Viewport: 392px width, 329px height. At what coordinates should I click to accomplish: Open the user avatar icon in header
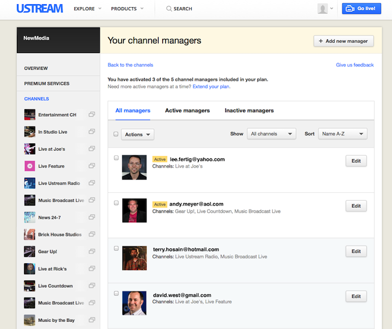323,9
